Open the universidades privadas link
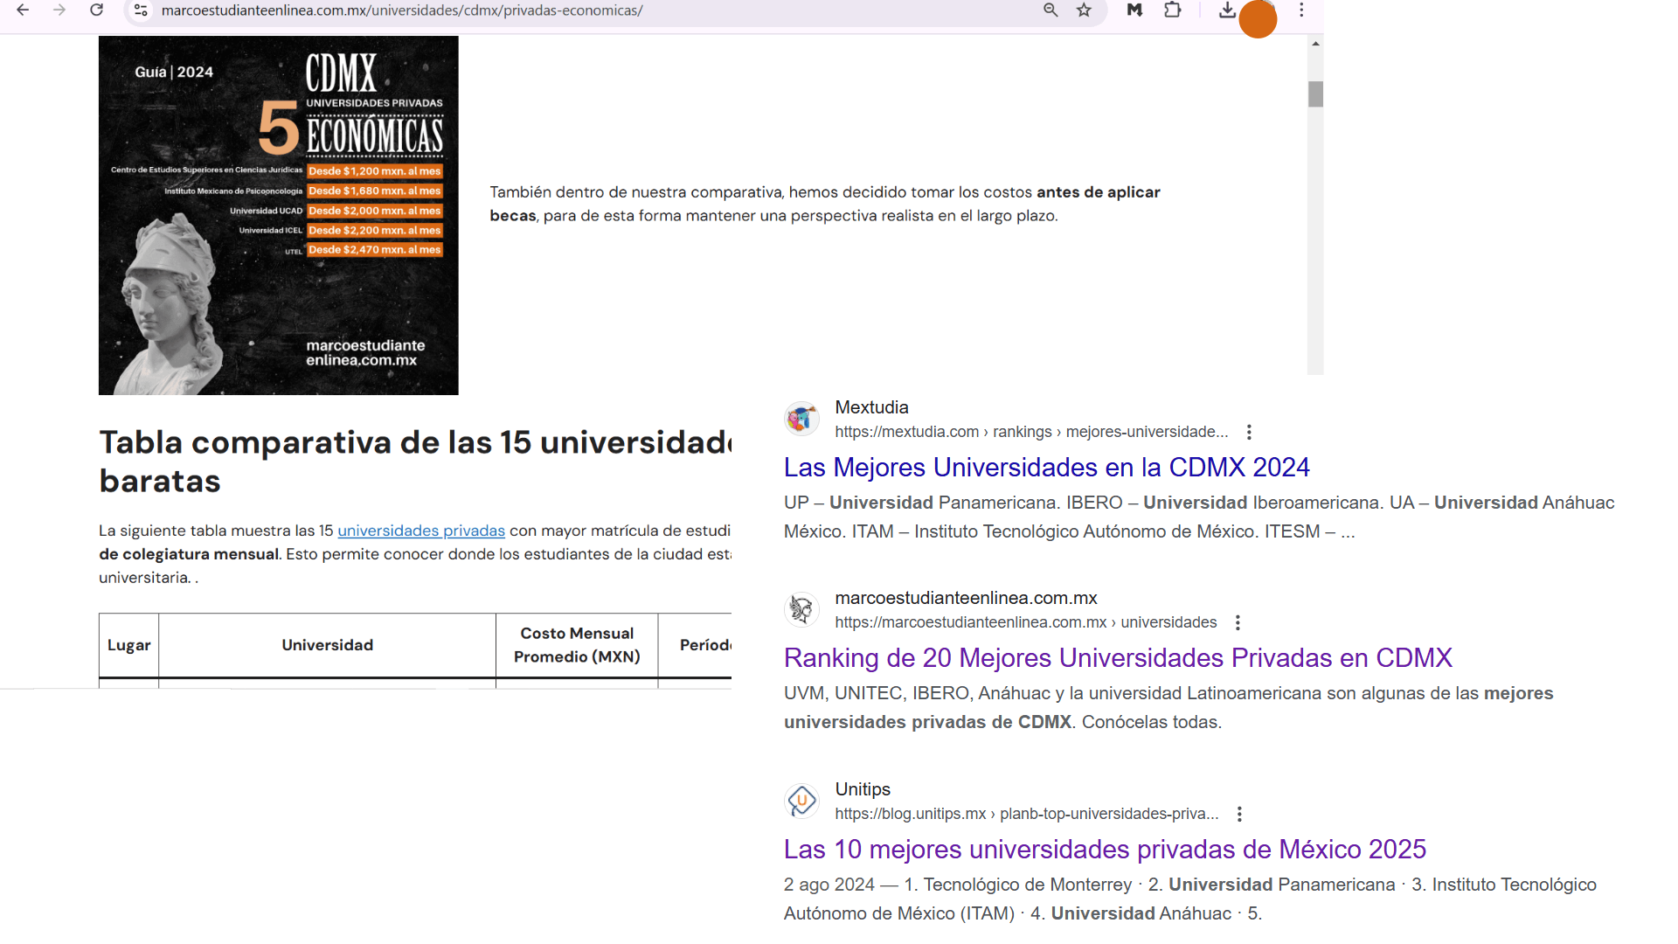 coord(421,531)
